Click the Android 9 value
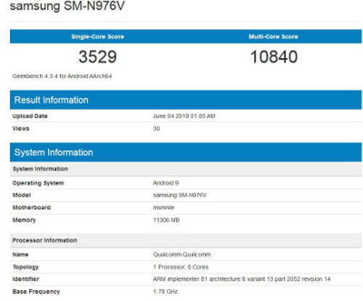 (166, 183)
